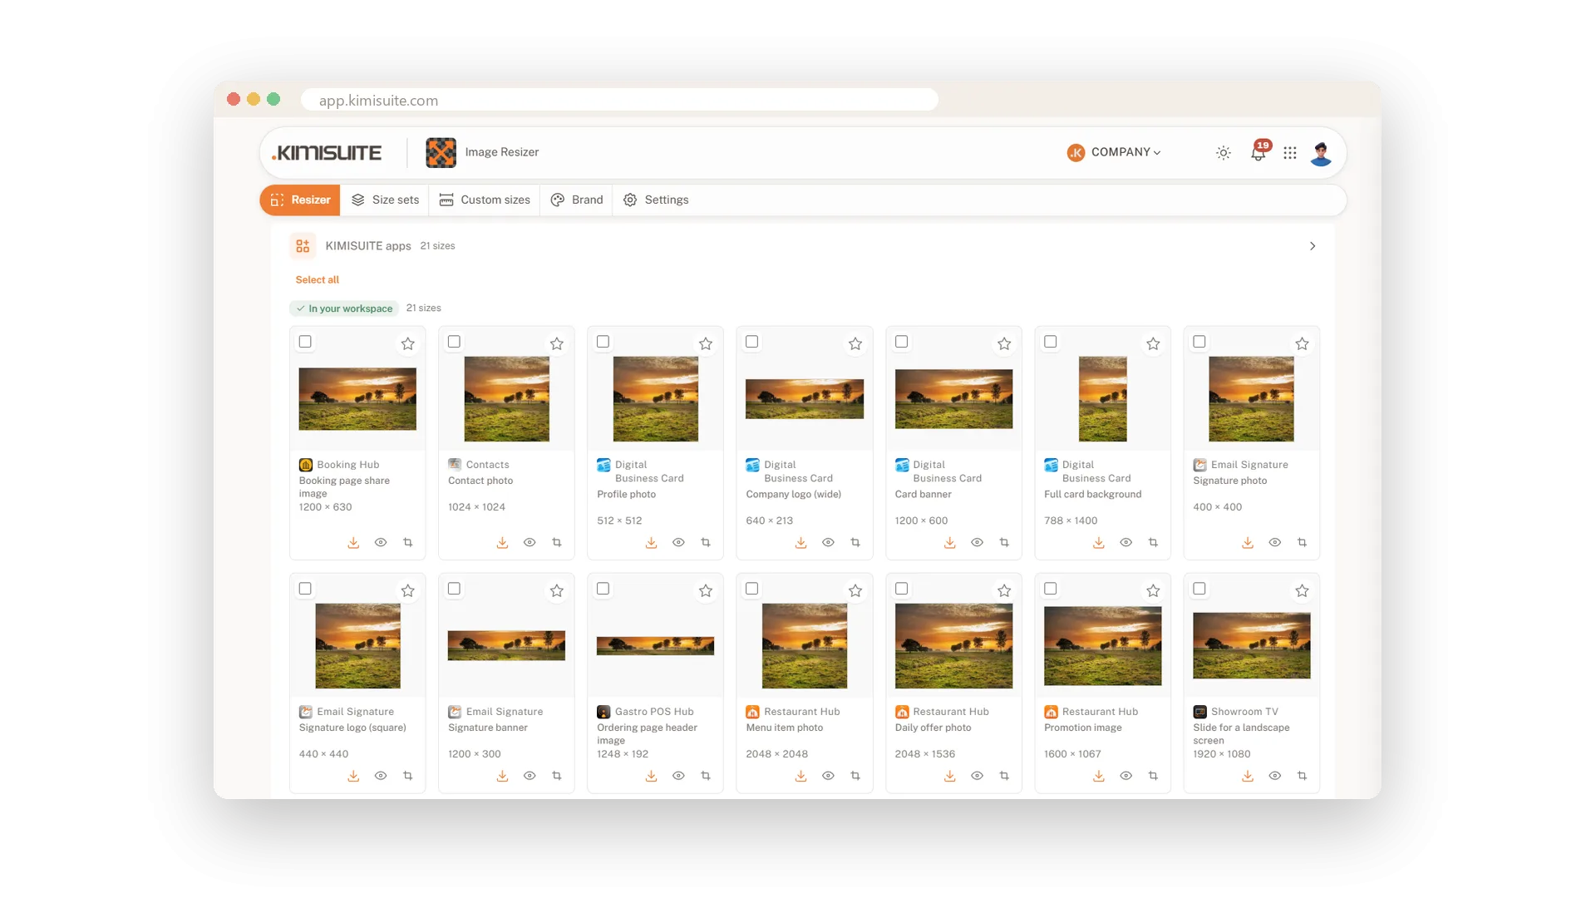Crop the Slide for a landscape screen
The height and width of the screenshot is (898, 1596).
pos(1303,776)
